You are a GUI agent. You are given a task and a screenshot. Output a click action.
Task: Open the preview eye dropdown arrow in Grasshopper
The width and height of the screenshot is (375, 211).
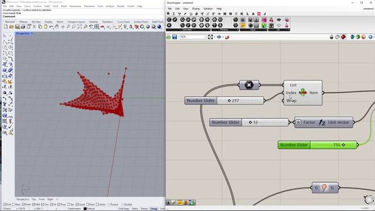click(x=223, y=37)
